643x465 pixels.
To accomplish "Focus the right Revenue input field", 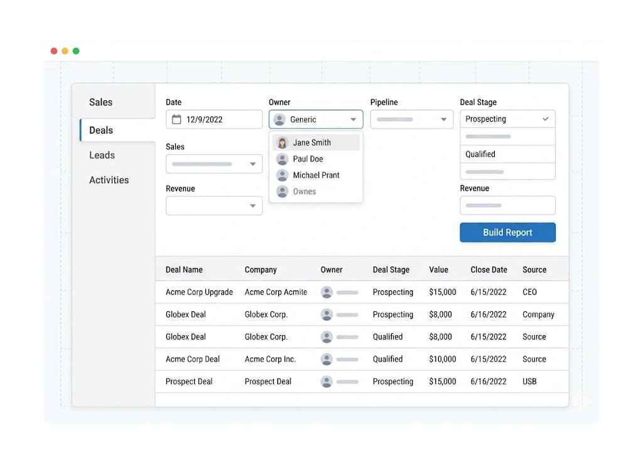I will (x=507, y=205).
